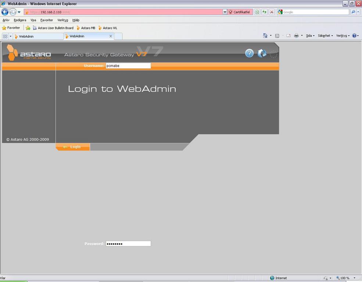Click the WebAdmin reload arrows icon
Viewport: 362px width, 282px height.
262,53
